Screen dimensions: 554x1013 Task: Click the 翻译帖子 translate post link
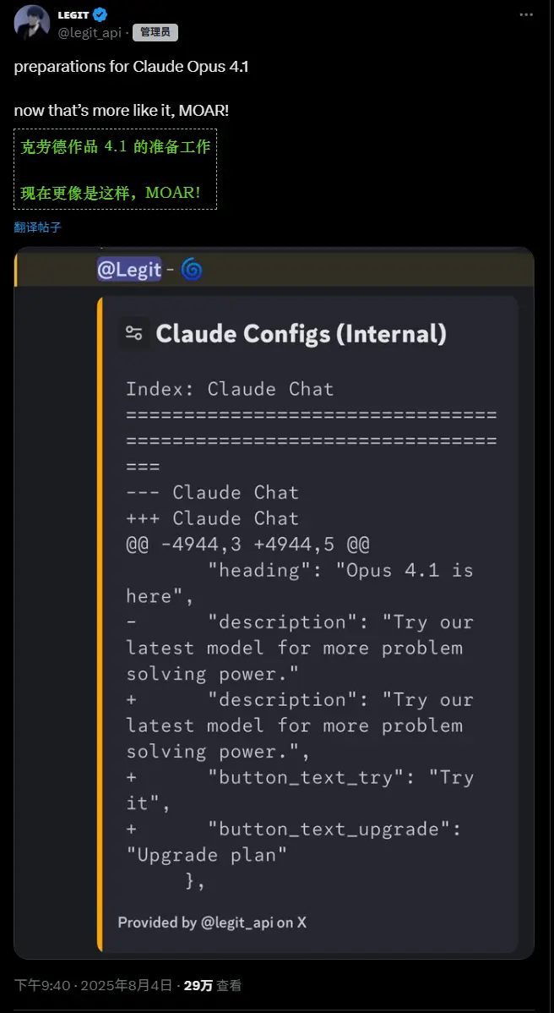click(x=37, y=227)
